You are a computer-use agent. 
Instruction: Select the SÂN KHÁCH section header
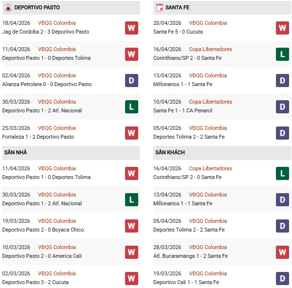(169, 153)
